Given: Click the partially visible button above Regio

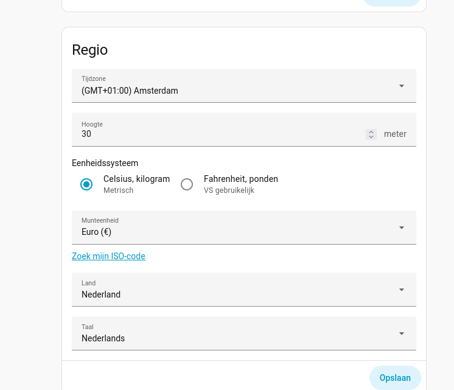Looking at the screenshot, I should coord(392,2).
